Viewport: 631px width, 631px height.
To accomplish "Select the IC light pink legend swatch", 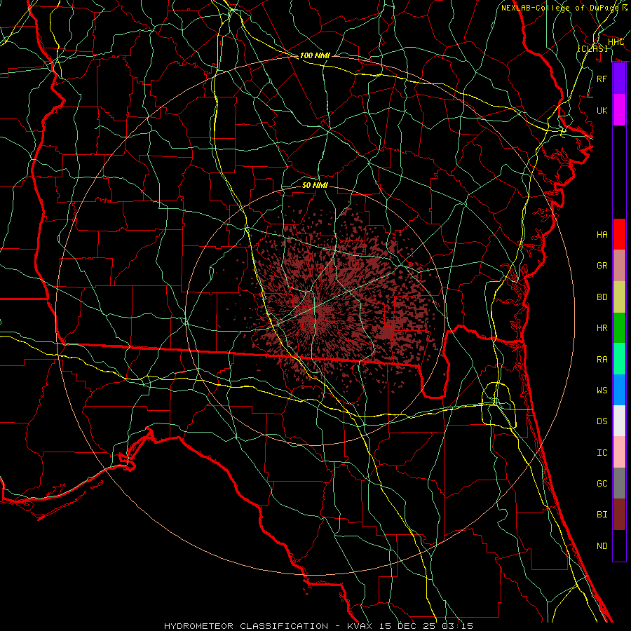I will (x=619, y=452).
